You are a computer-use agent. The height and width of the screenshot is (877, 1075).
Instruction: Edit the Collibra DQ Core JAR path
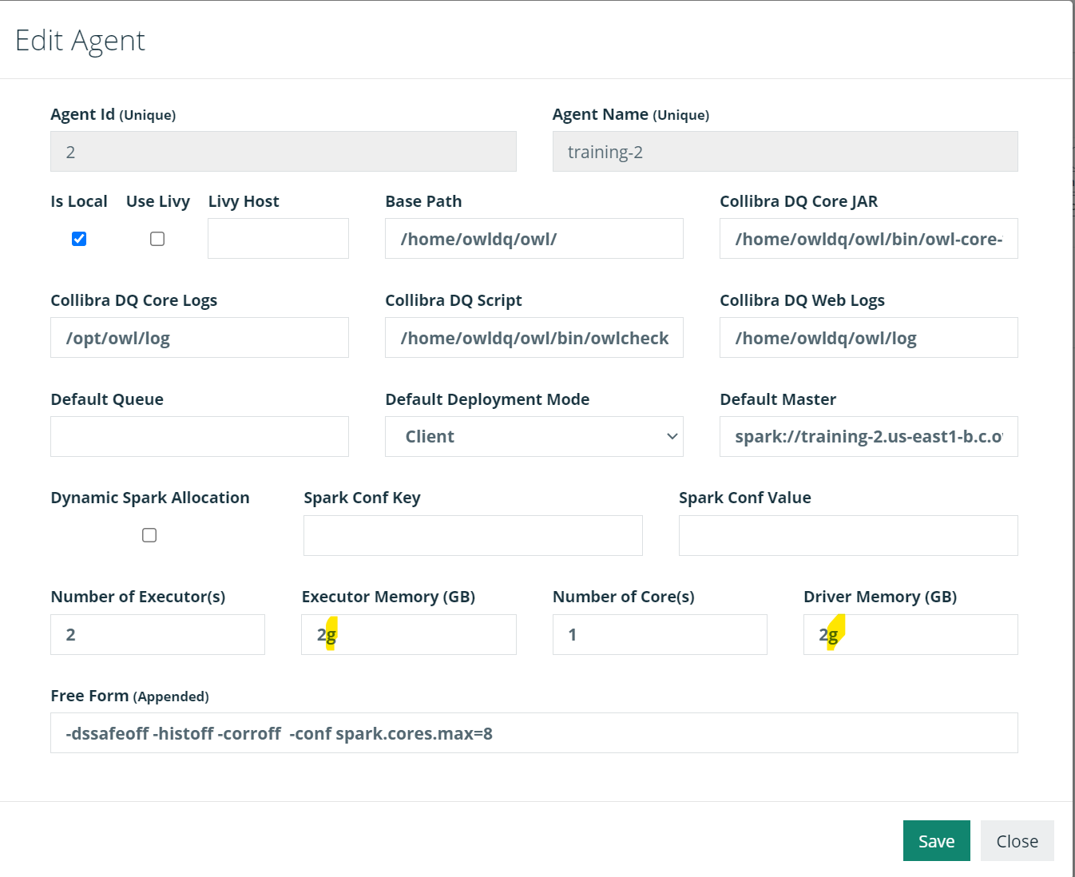click(x=869, y=238)
